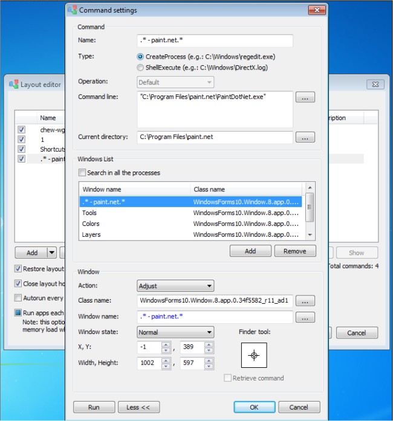Toggle Retrieve command checkbox
The image size is (393, 421).
point(227,378)
